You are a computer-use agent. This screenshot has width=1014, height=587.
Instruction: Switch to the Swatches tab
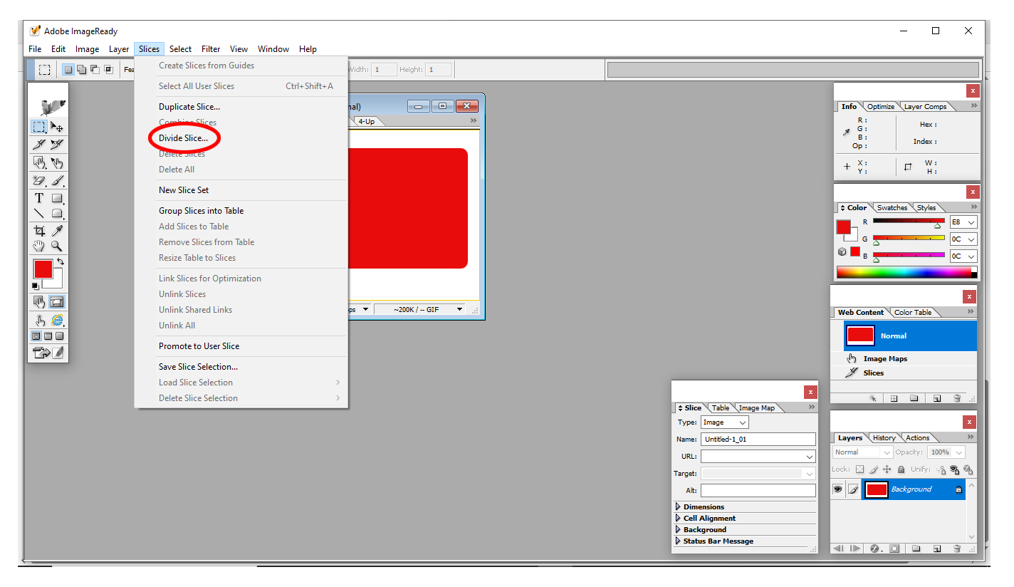tap(892, 208)
